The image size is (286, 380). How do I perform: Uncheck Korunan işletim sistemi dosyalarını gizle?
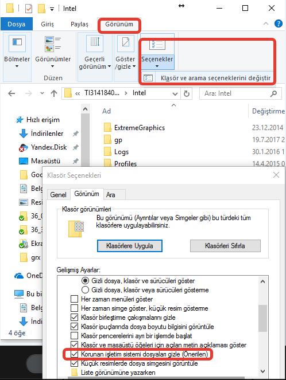click(x=74, y=354)
